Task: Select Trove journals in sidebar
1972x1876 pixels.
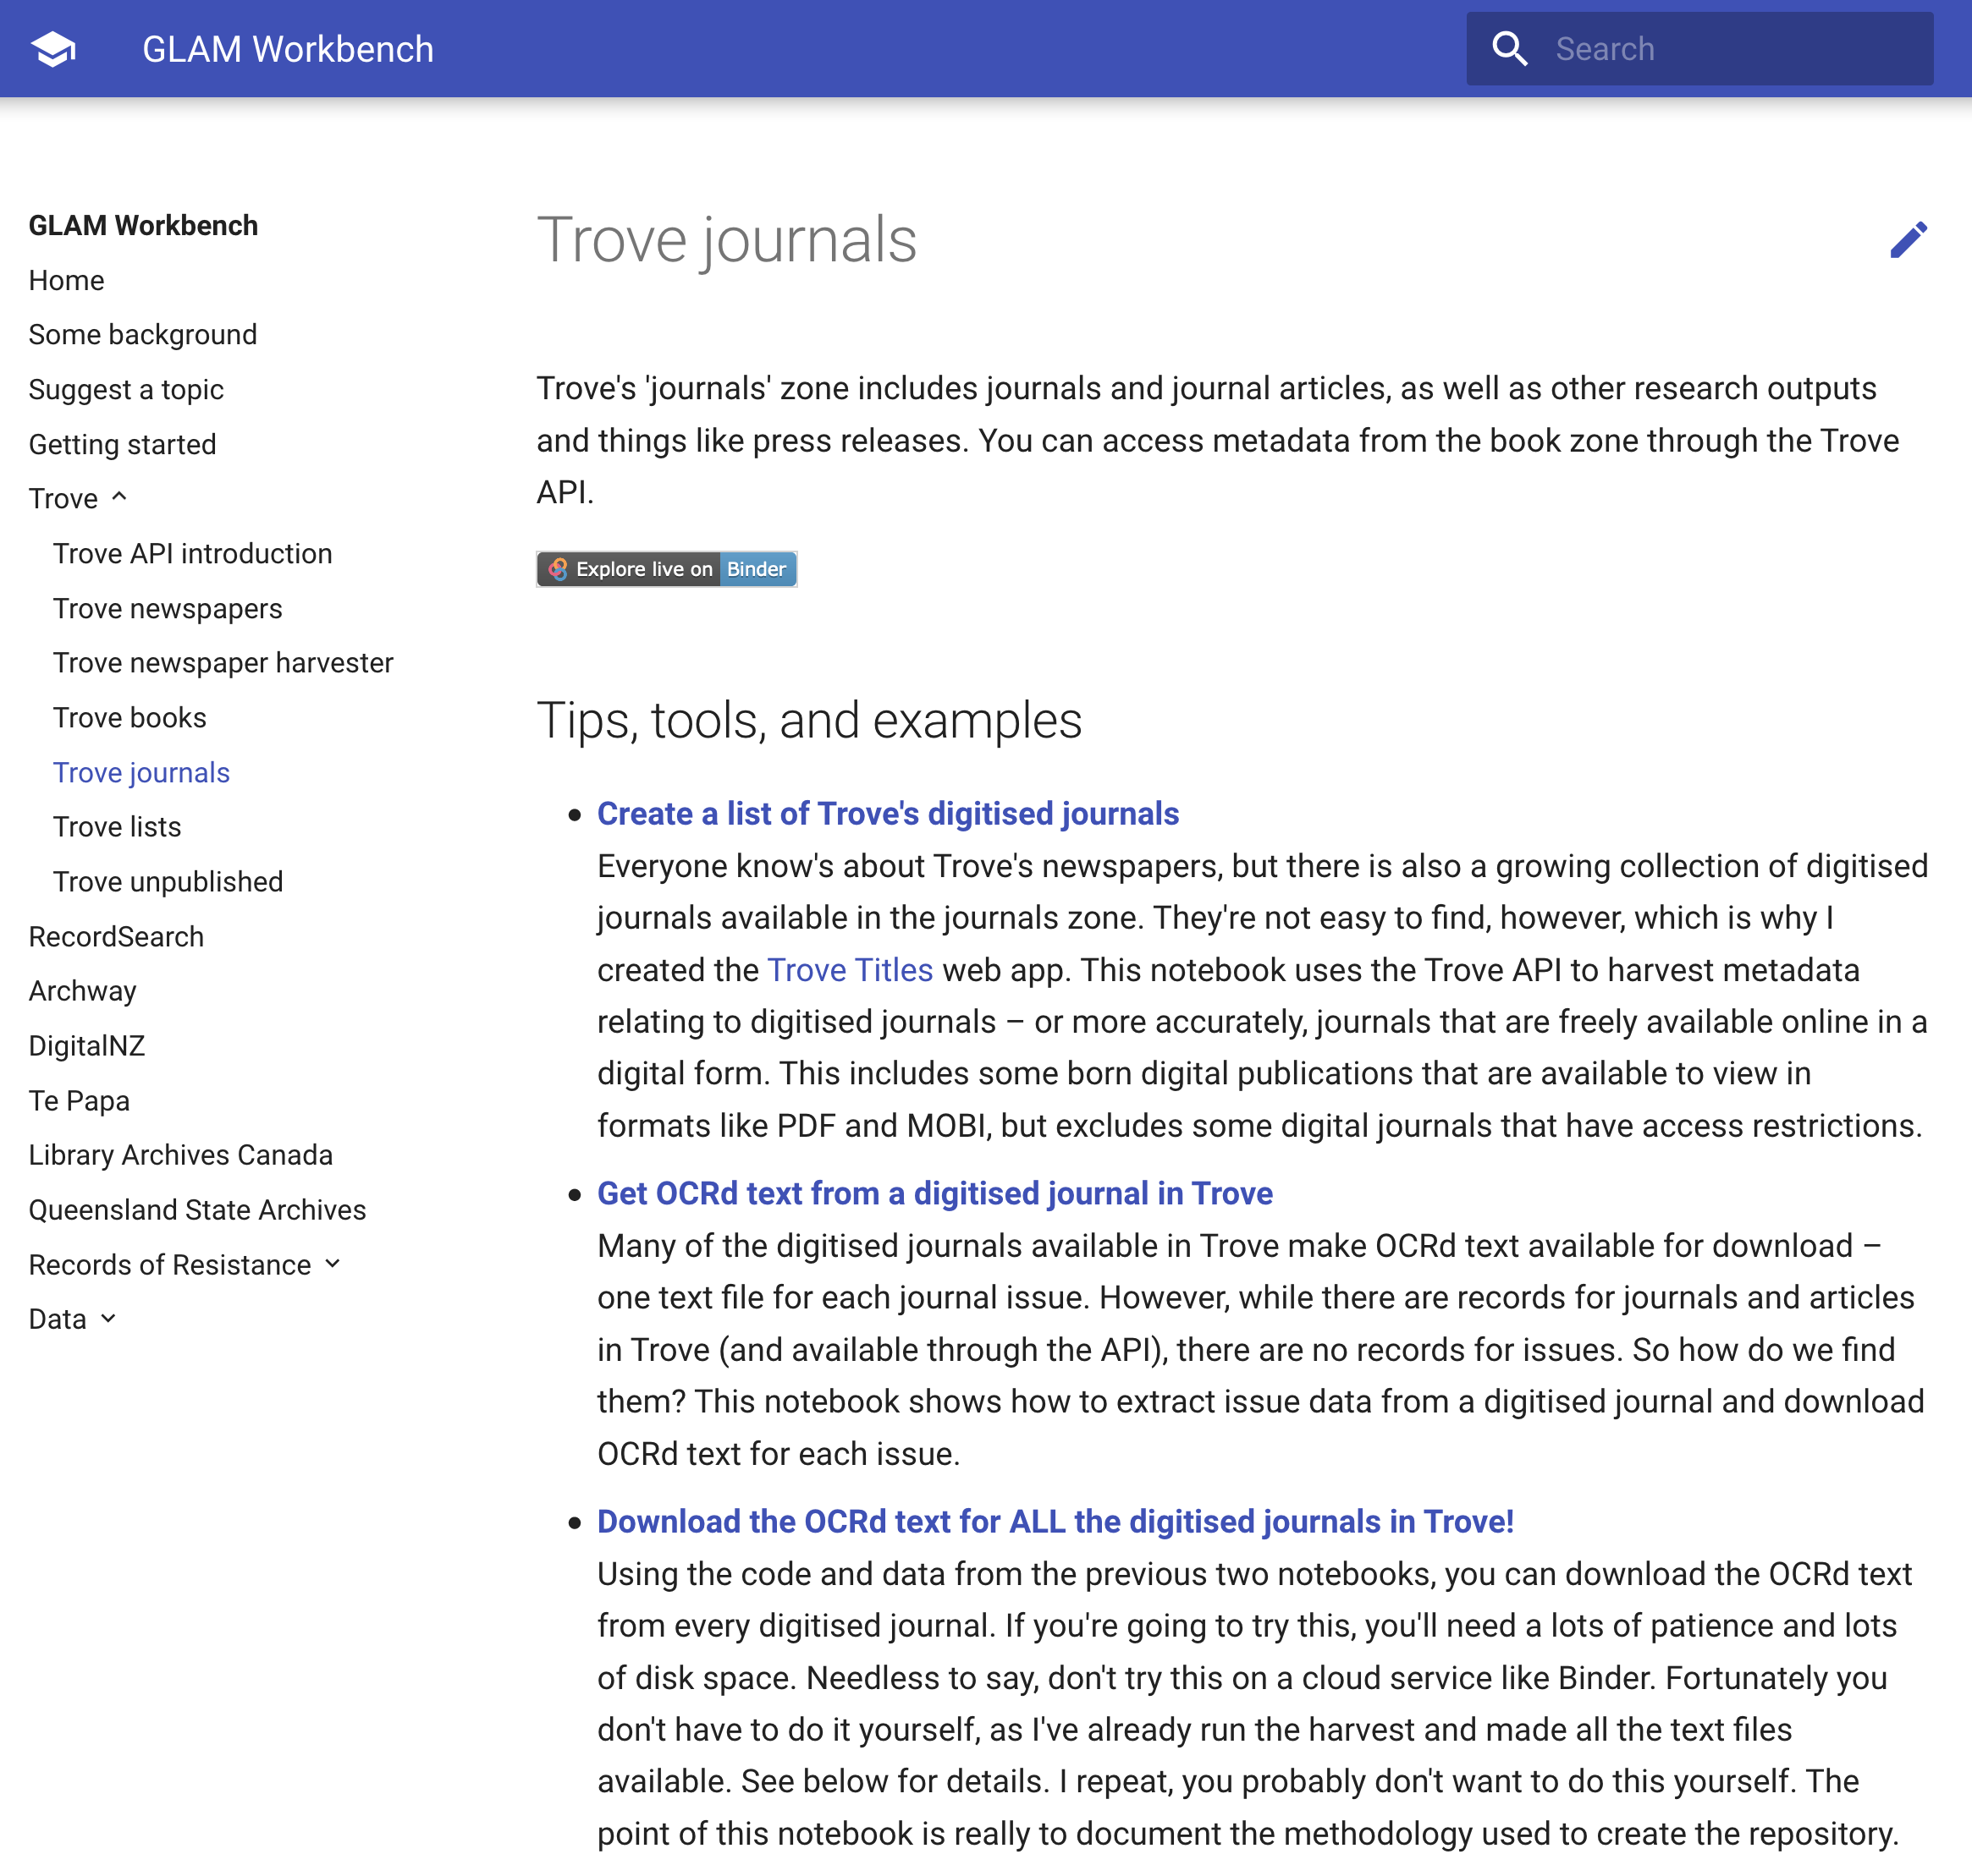Action: pyautogui.click(x=141, y=772)
